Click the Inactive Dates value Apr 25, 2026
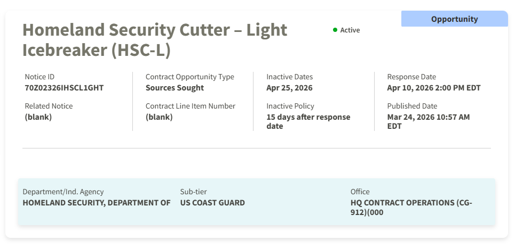 point(289,88)
